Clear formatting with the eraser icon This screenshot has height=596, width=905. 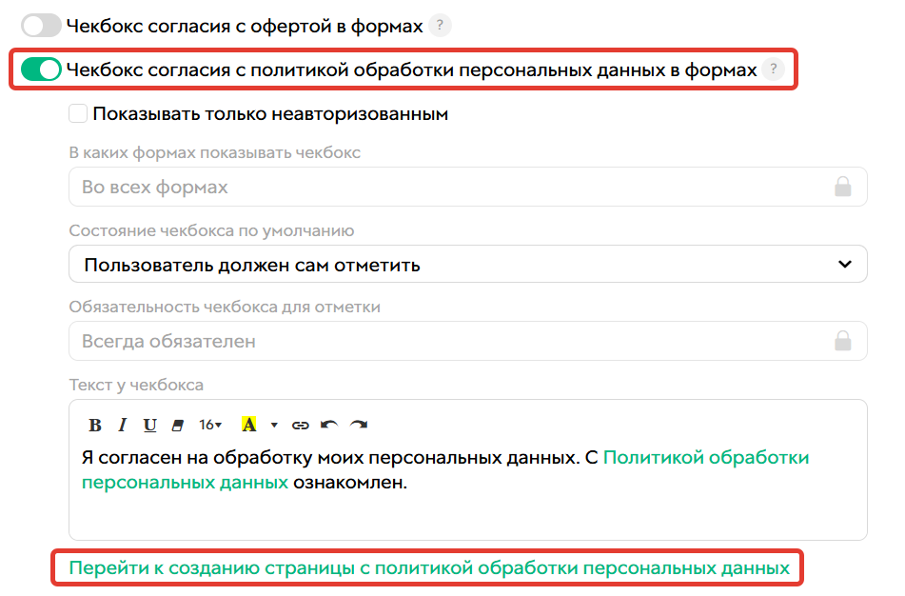[x=178, y=426]
